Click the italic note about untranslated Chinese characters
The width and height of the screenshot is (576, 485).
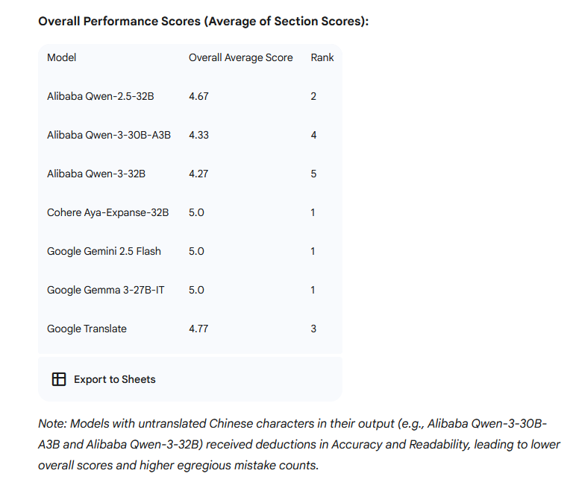(299, 444)
